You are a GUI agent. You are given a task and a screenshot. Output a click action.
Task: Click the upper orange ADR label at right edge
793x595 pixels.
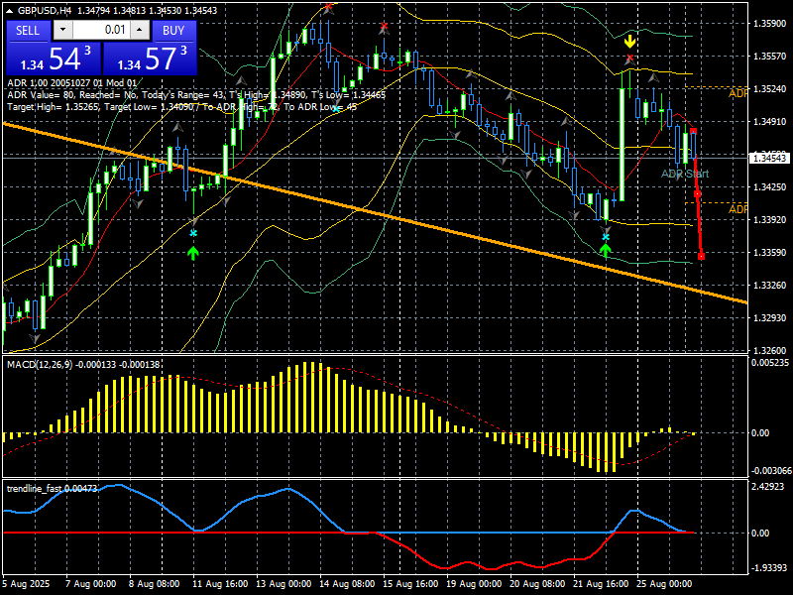[x=737, y=94]
